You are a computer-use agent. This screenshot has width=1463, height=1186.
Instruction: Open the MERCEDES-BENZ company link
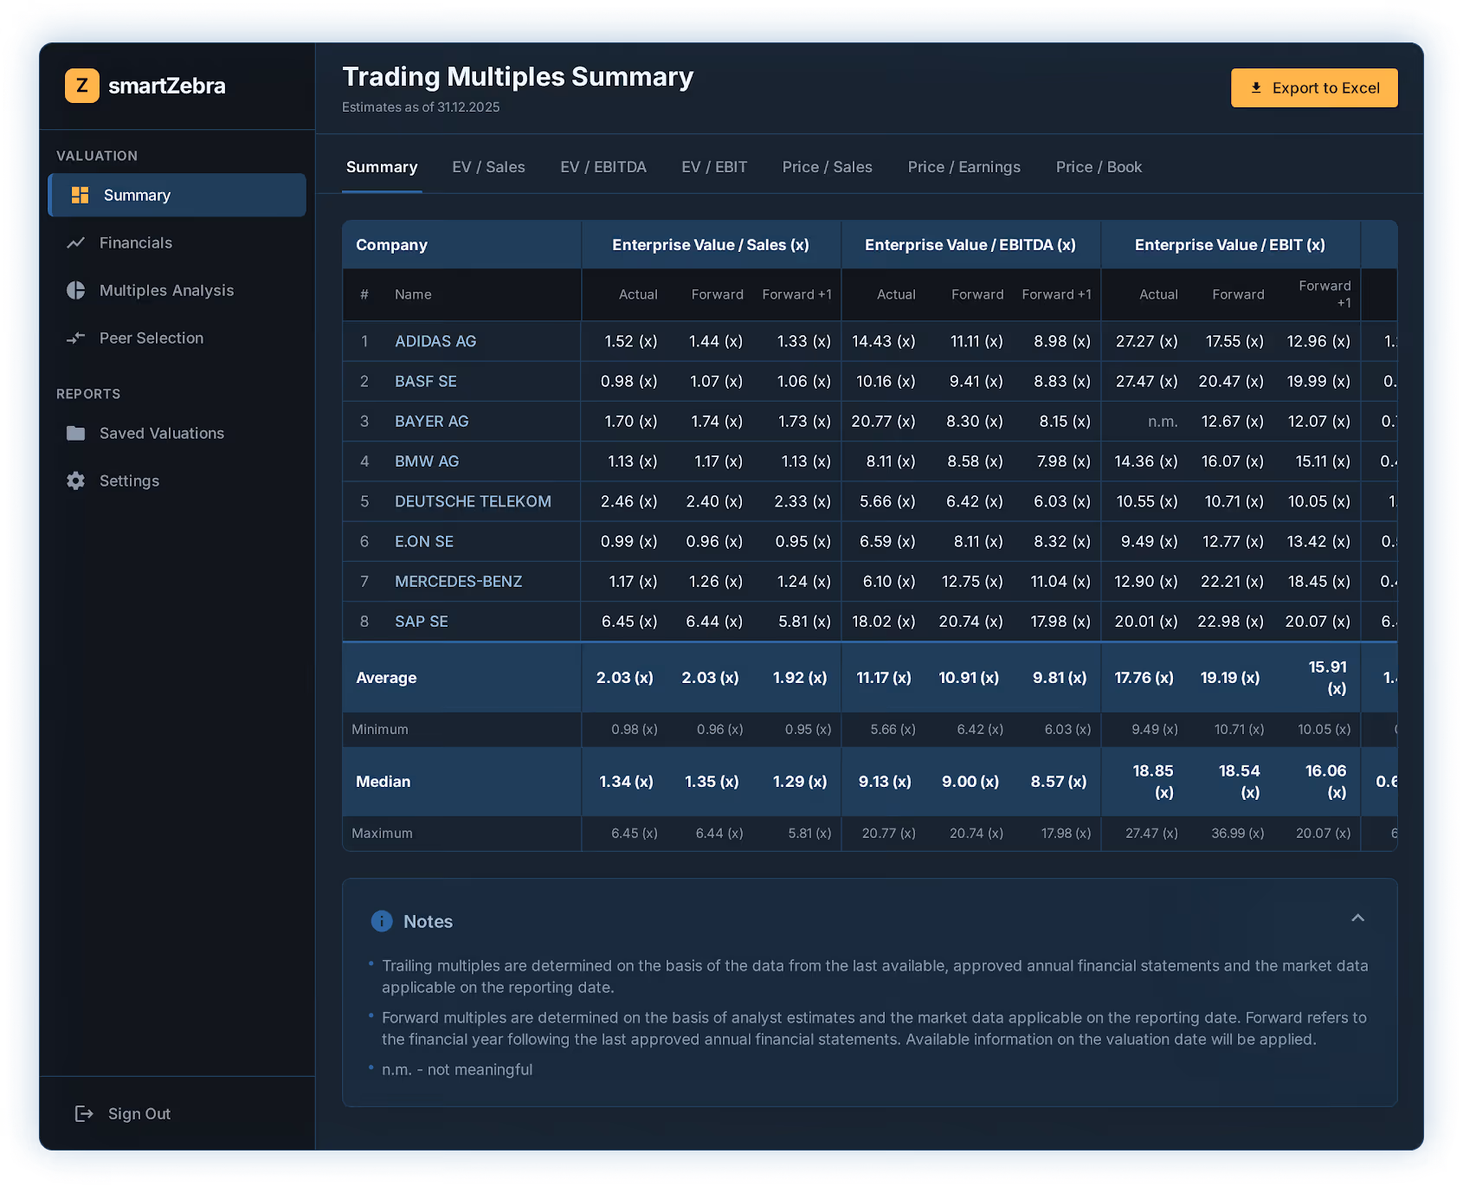point(459,581)
